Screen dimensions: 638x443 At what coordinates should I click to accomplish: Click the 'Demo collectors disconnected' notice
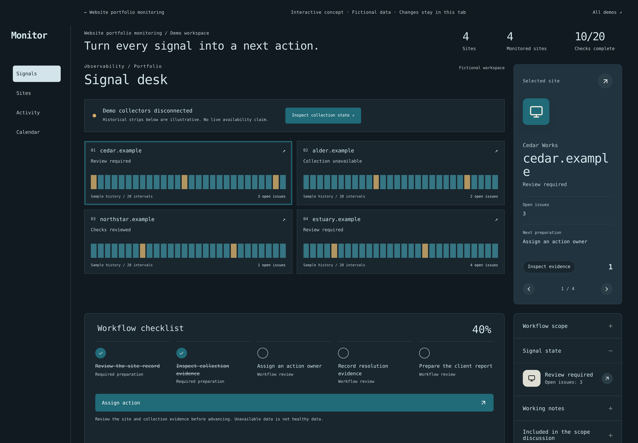coord(148,111)
